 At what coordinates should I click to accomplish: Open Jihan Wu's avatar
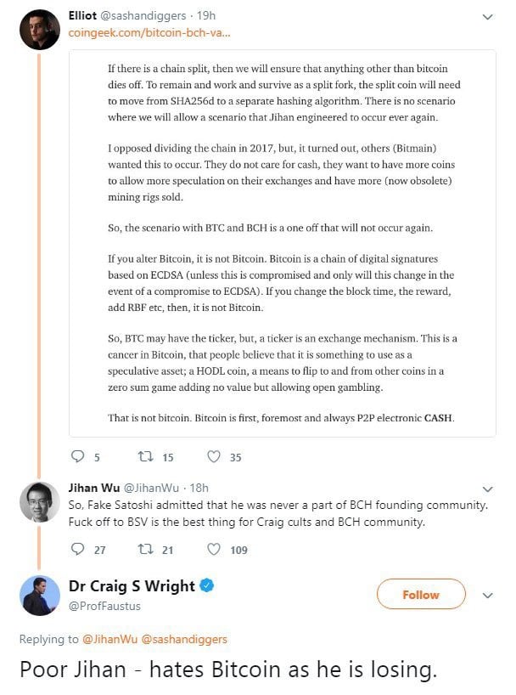pyautogui.click(x=39, y=502)
